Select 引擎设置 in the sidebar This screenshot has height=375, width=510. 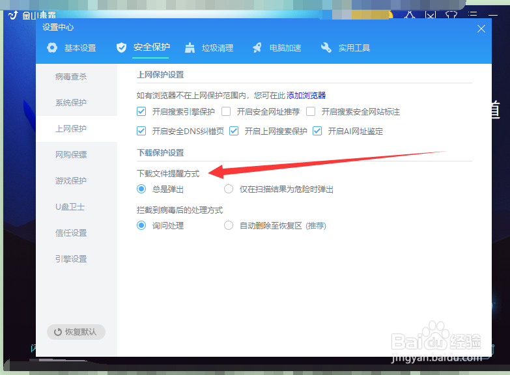coord(76,259)
